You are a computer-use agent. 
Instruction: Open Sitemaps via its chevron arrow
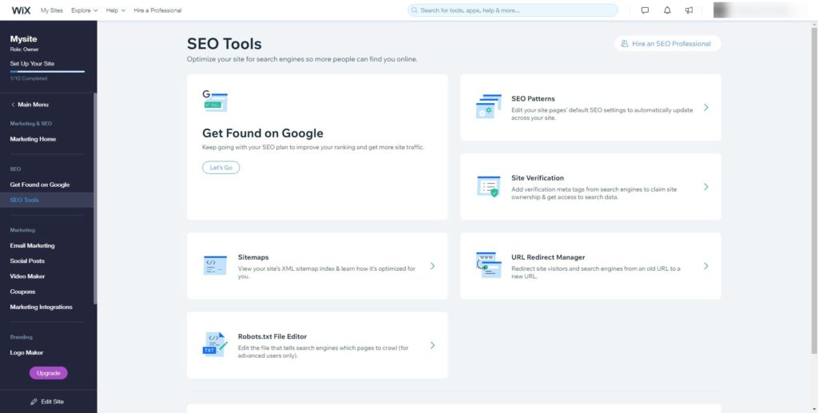[x=432, y=266]
